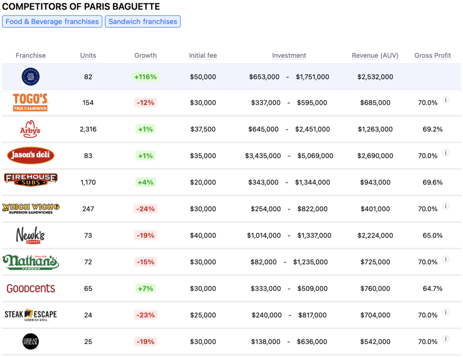Click the Paris Baguette logo icon
463x357 pixels.
[30, 76]
